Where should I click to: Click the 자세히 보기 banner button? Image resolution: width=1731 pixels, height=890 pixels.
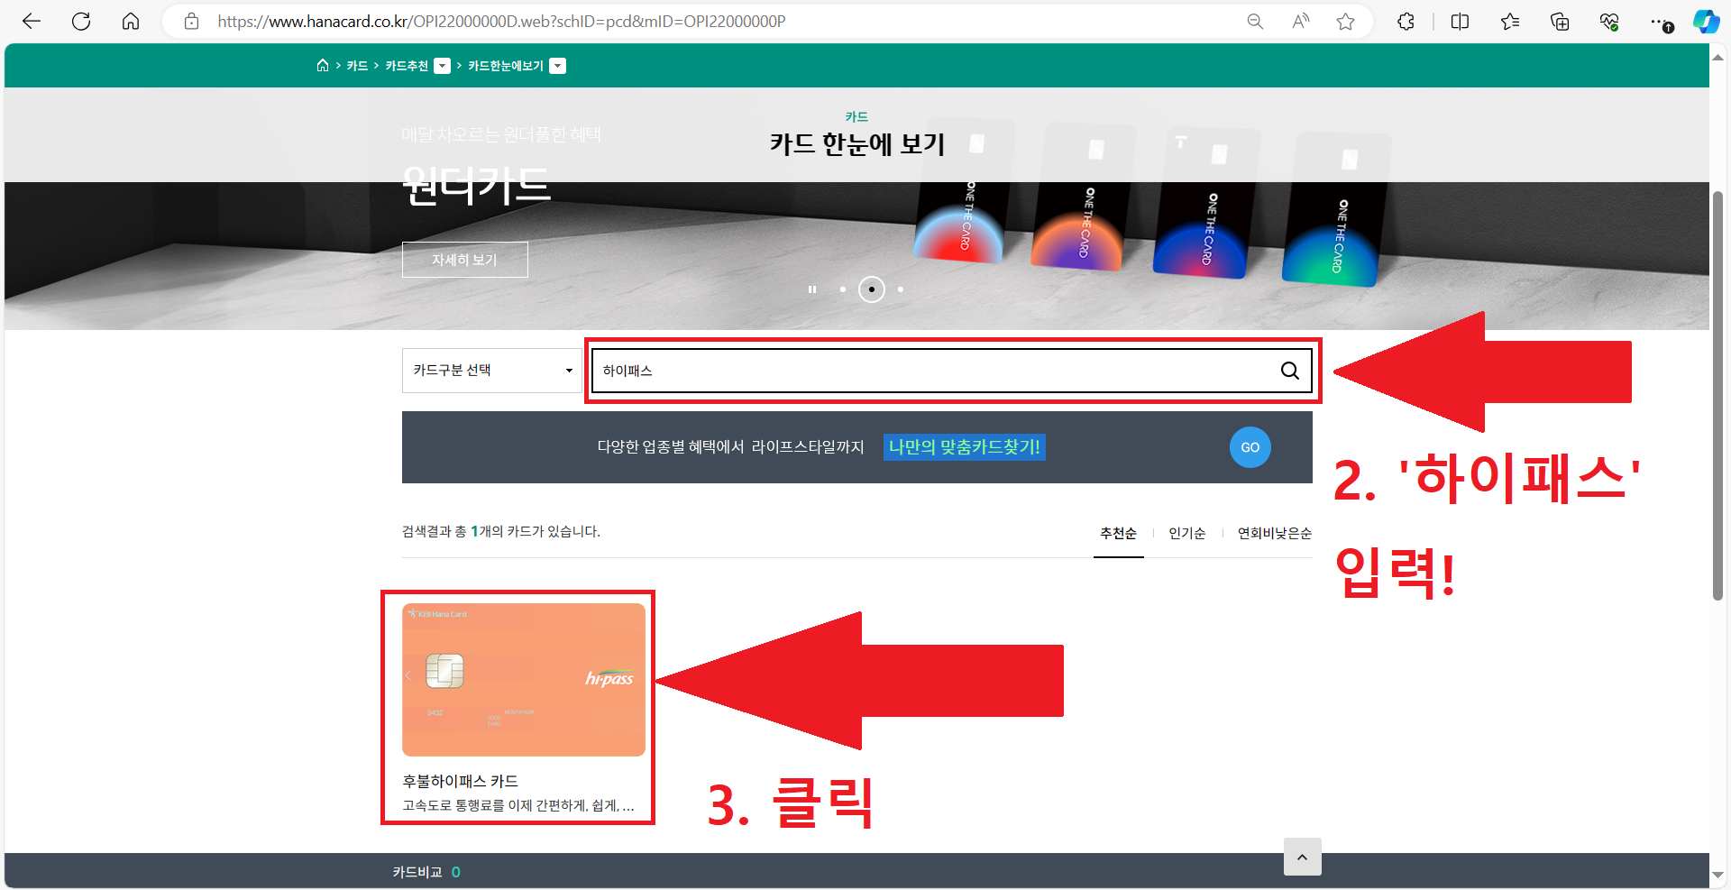(x=464, y=260)
